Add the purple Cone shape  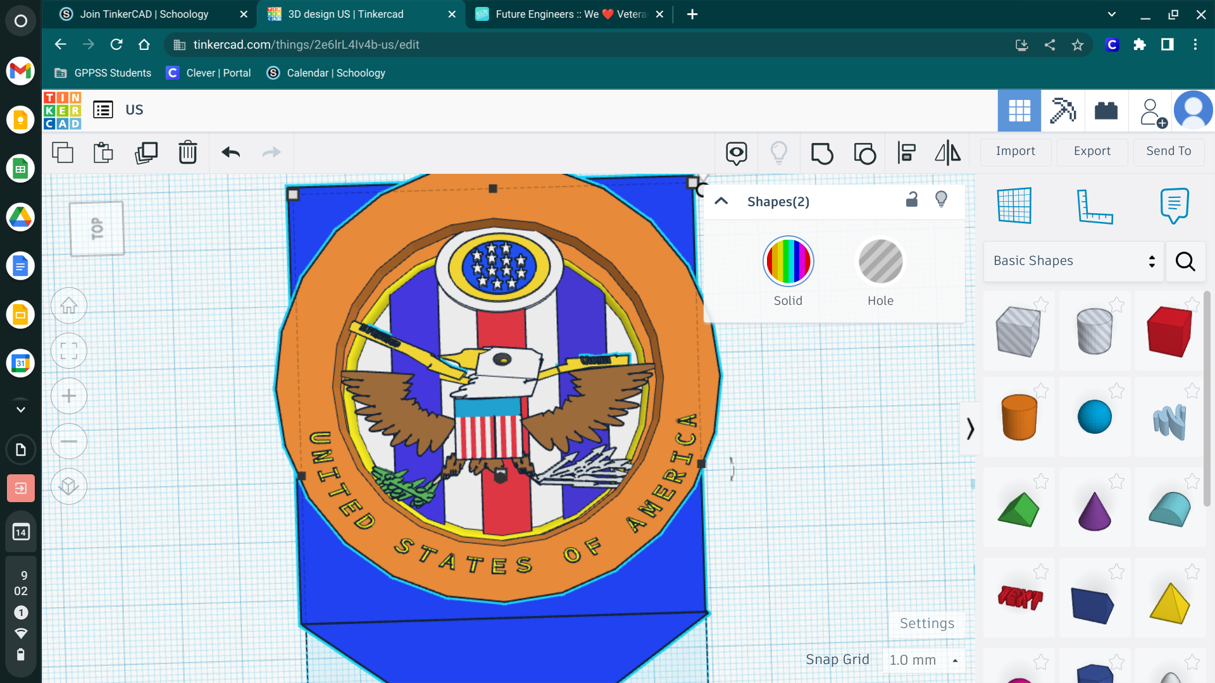click(x=1094, y=510)
